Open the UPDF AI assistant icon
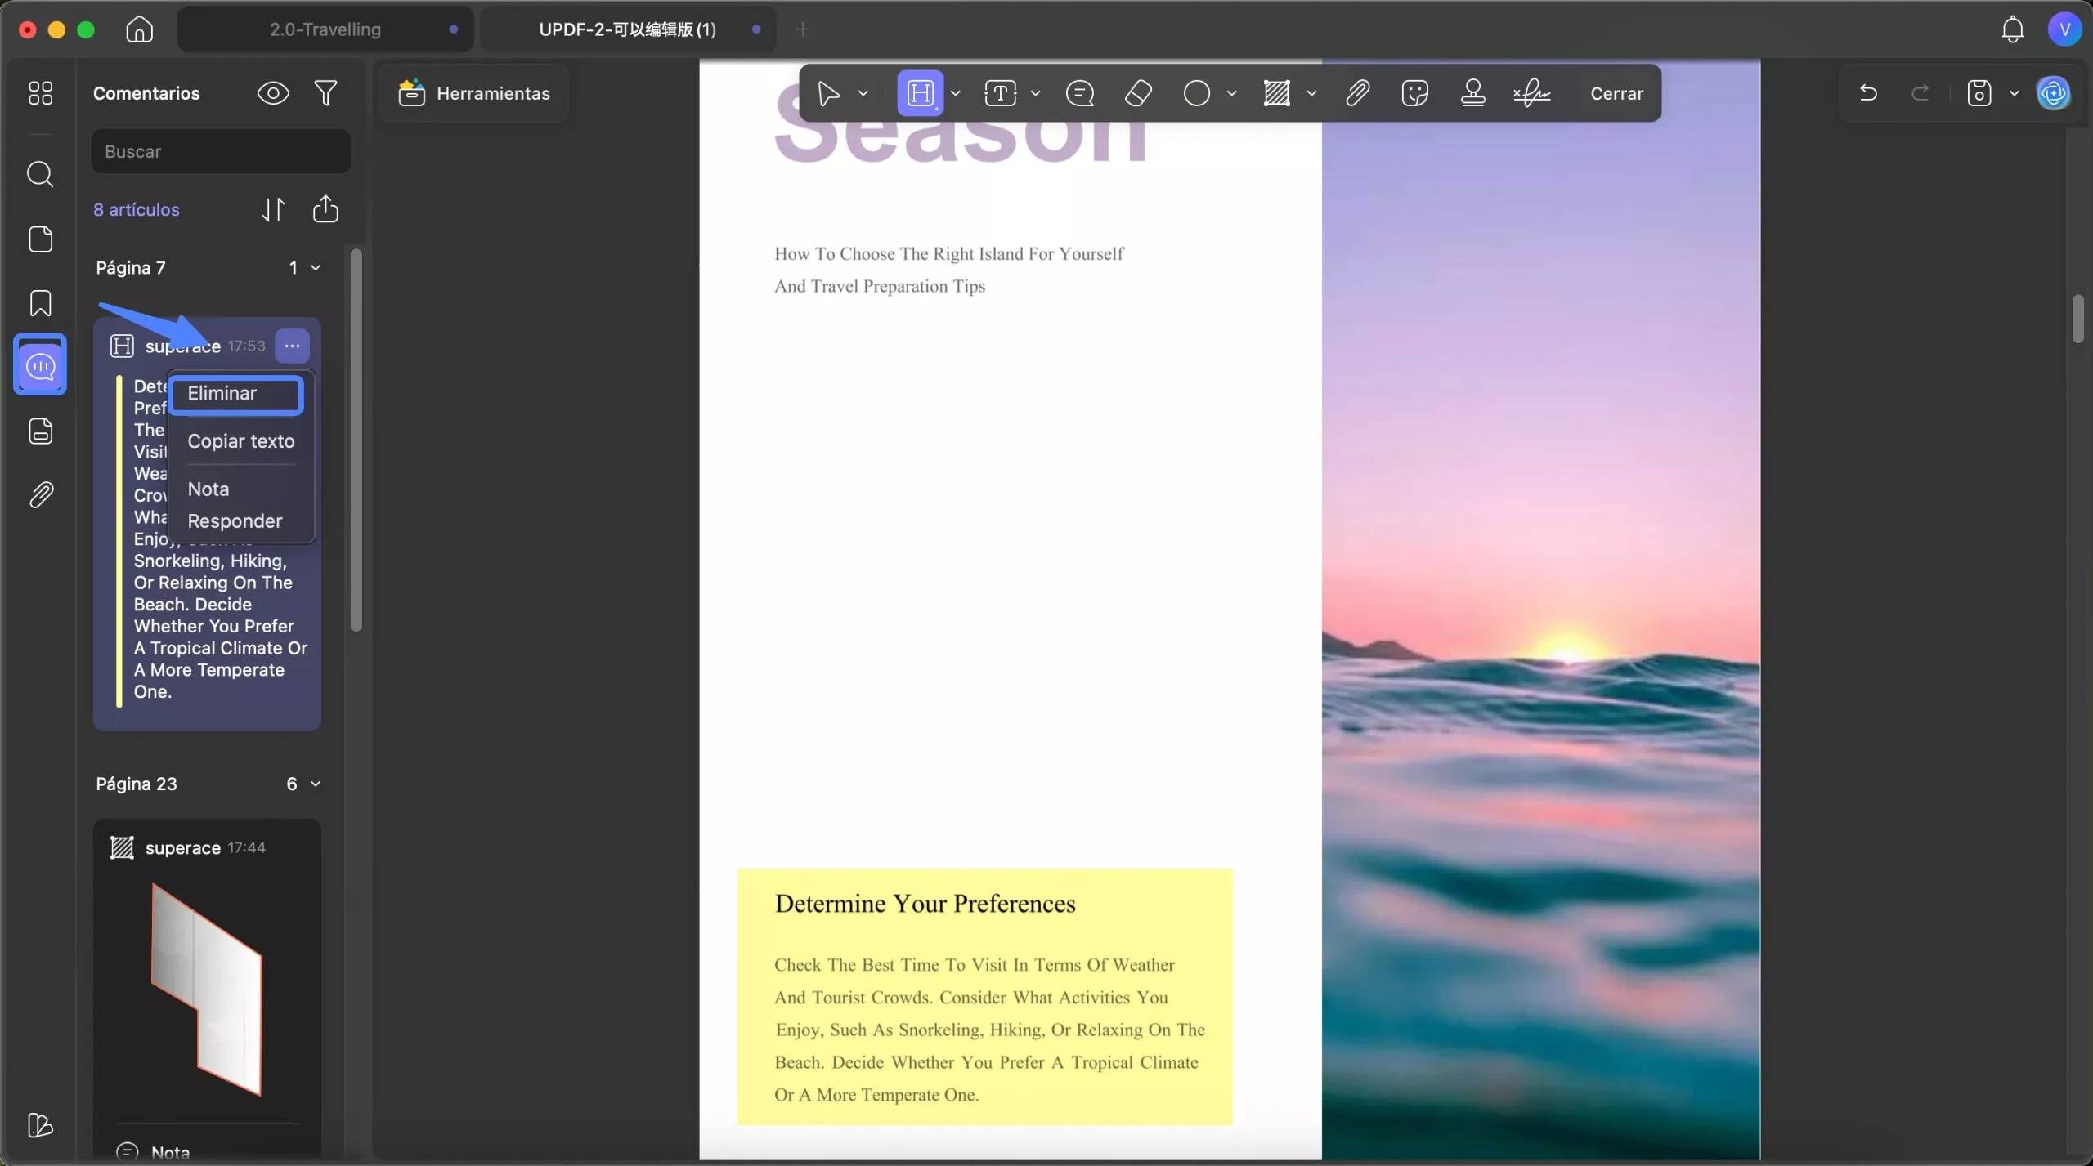Image resolution: width=2093 pixels, height=1166 pixels. (2054, 93)
